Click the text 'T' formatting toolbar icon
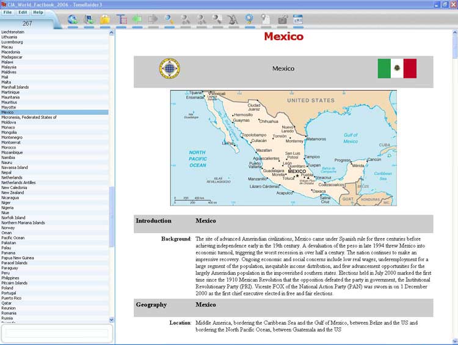The height and width of the screenshot is (345, 458). click(122, 20)
